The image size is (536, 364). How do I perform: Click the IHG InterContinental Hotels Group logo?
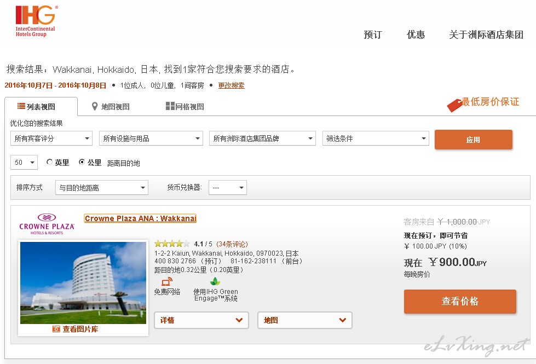click(x=36, y=21)
